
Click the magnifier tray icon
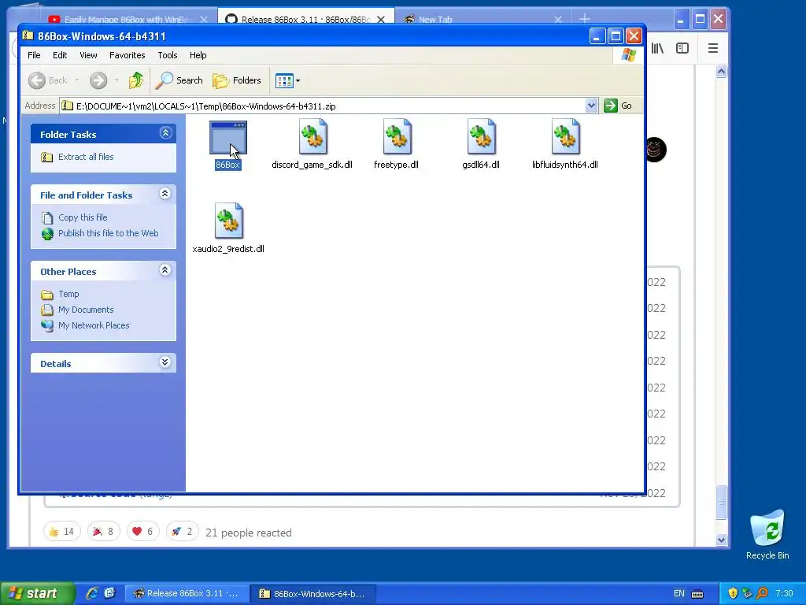click(762, 593)
